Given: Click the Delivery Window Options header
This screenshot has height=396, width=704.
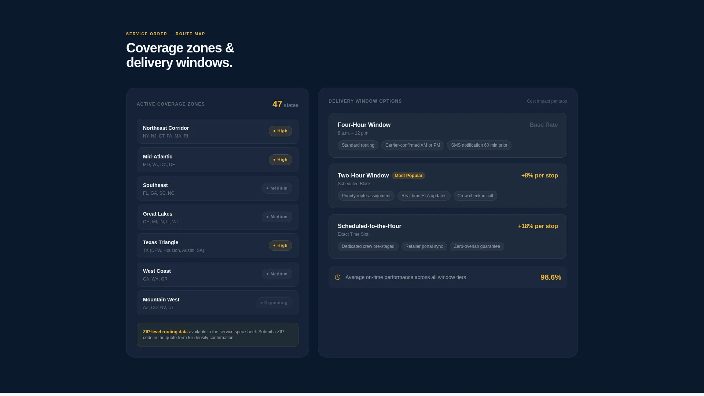Looking at the screenshot, I should click(x=365, y=101).
